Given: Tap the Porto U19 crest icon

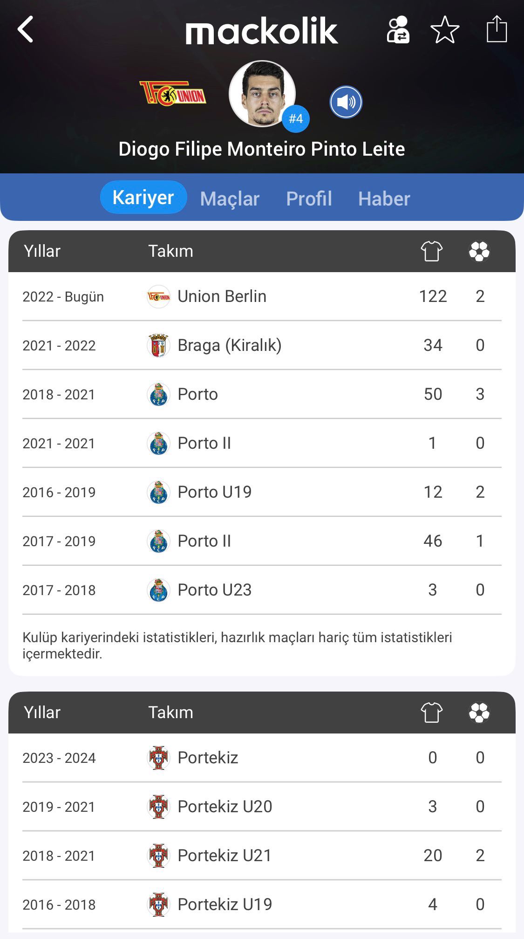Looking at the screenshot, I should coord(158,492).
